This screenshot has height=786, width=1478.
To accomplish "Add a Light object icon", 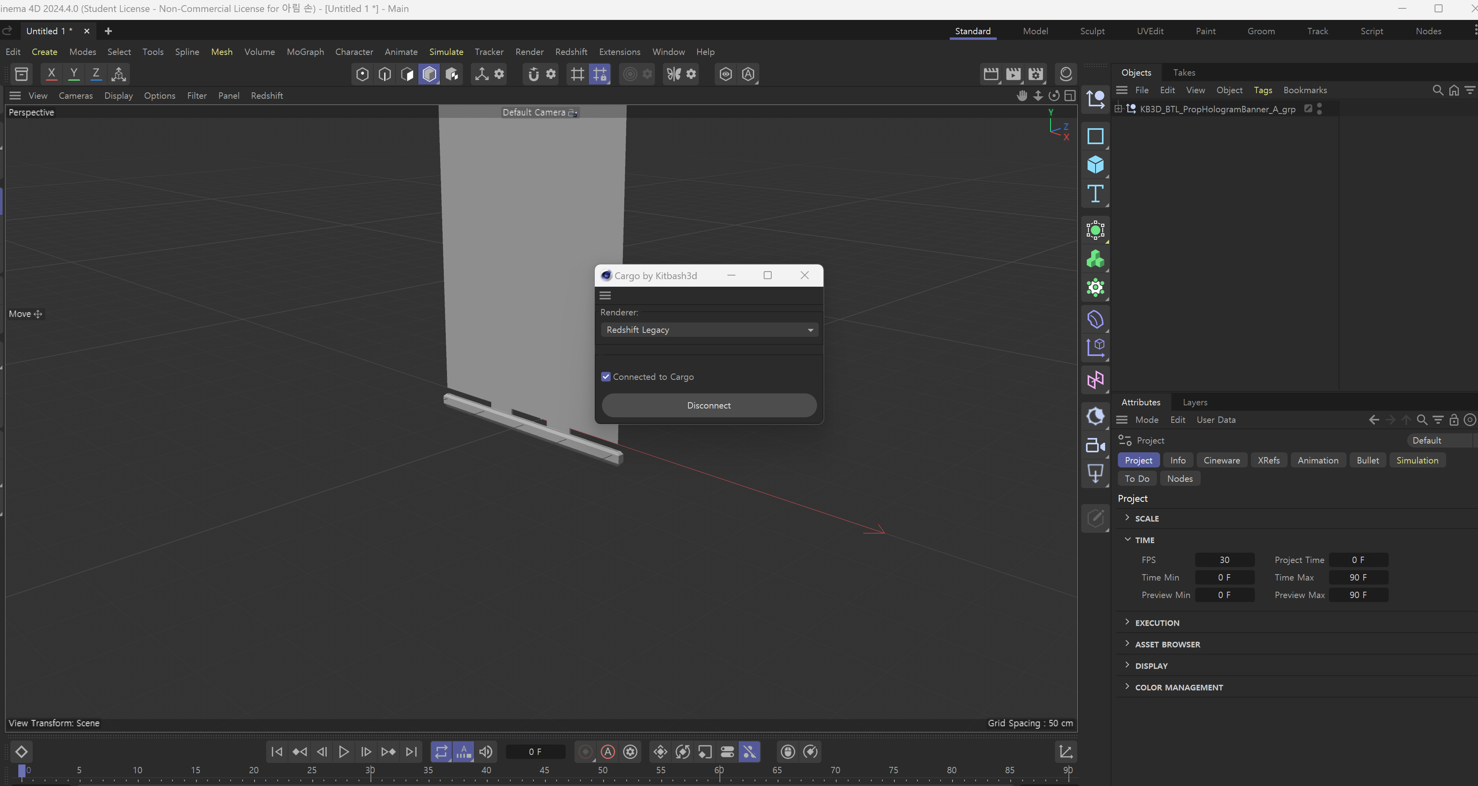I will [1095, 473].
